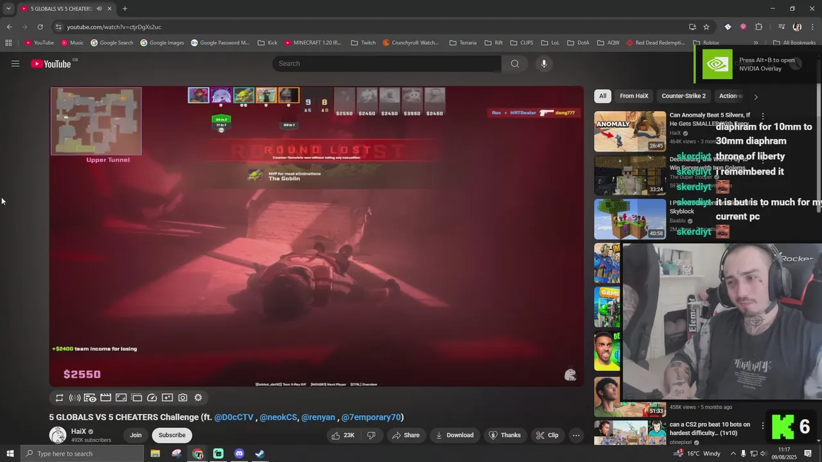The width and height of the screenshot is (822, 462).
Task: Select the Counter-Strike 2 filter chip
Action: click(683, 96)
